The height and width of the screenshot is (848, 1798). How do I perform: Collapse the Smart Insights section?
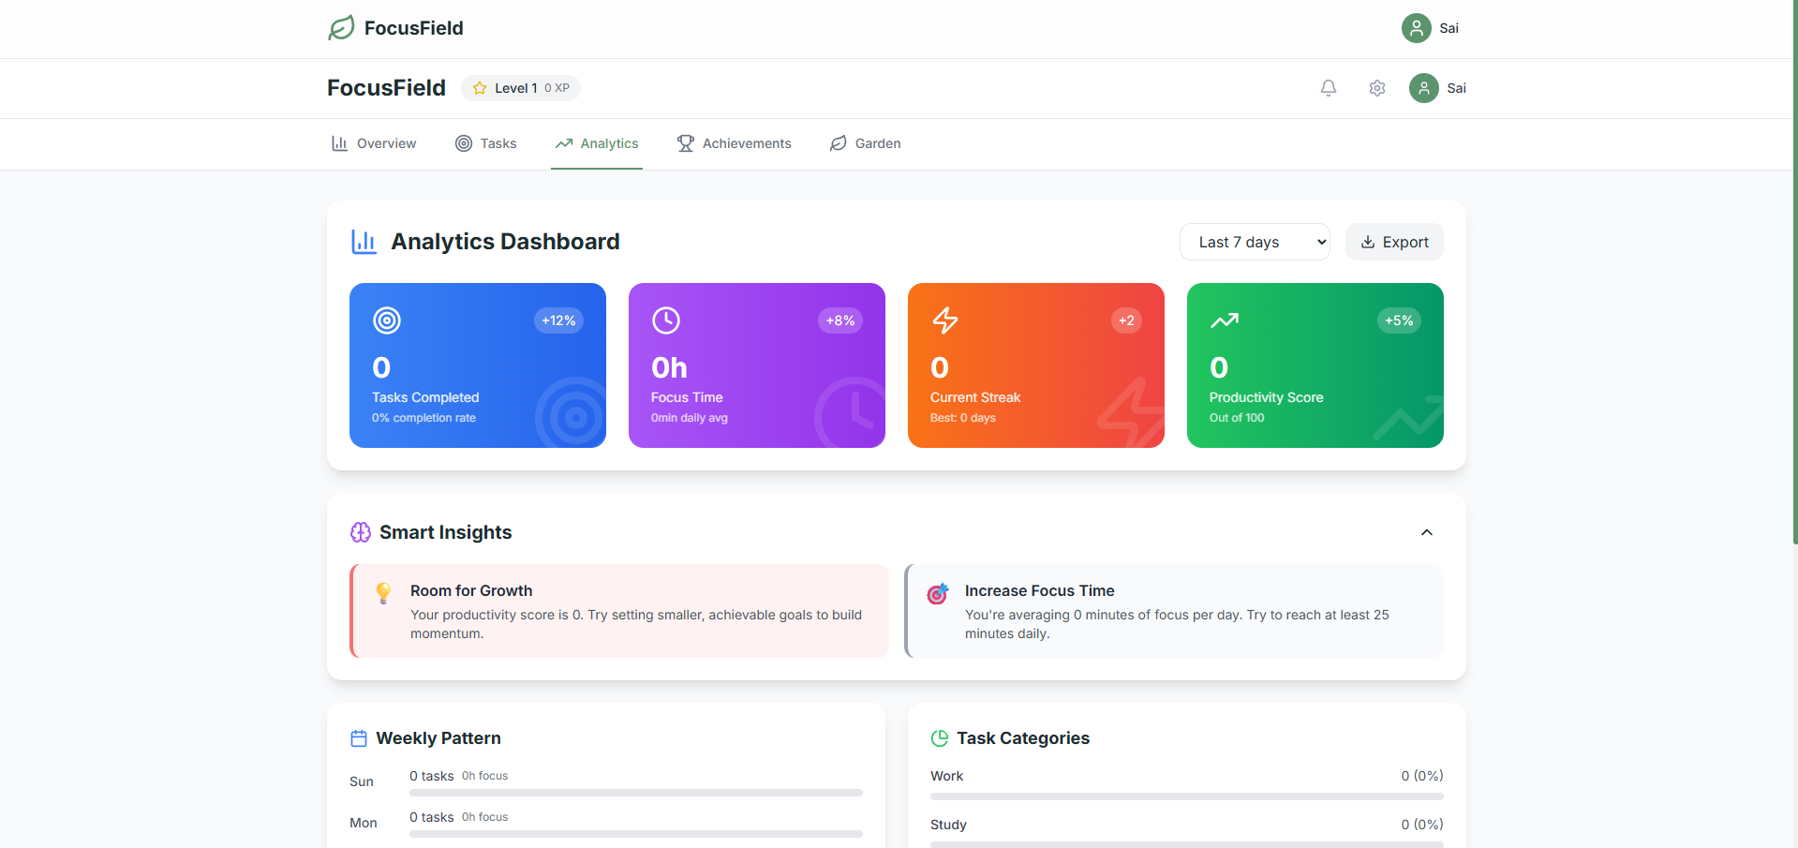coord(1427,532)
